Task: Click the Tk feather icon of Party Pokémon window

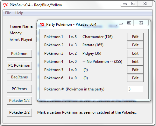Action: click(42, 24)
